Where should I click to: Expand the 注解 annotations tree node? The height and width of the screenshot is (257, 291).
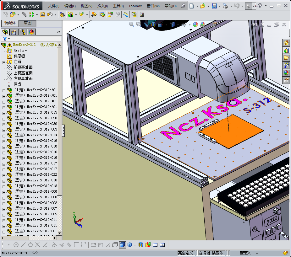[4, 63]
